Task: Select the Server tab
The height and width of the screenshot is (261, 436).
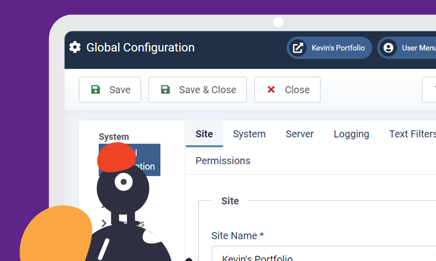Action: (x=300, y=134)
